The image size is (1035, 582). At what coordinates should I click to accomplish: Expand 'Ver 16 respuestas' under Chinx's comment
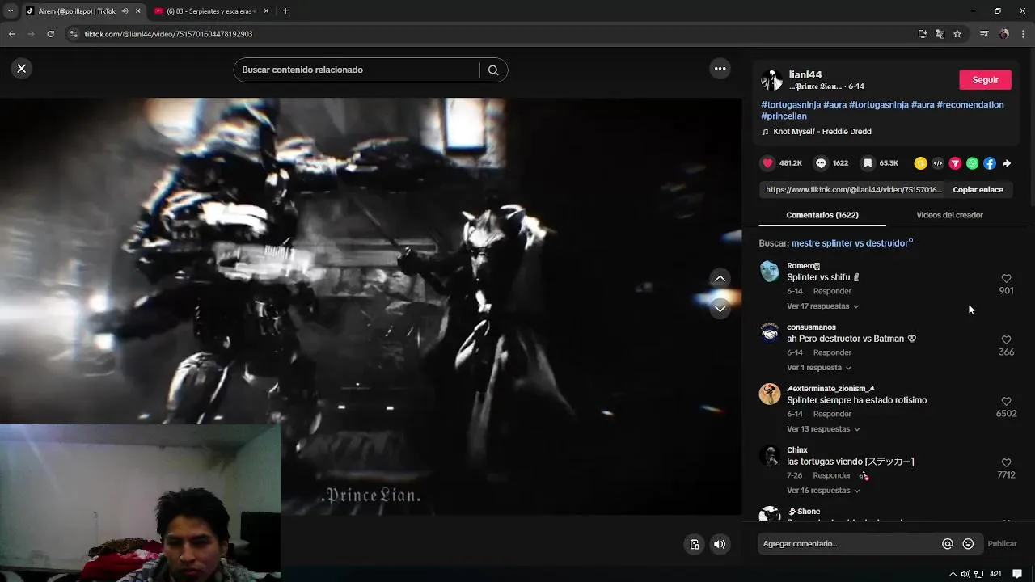[x=823, y=491]
